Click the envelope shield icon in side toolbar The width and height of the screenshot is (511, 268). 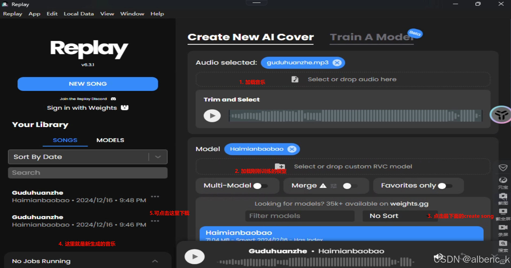tap(503, 168)
